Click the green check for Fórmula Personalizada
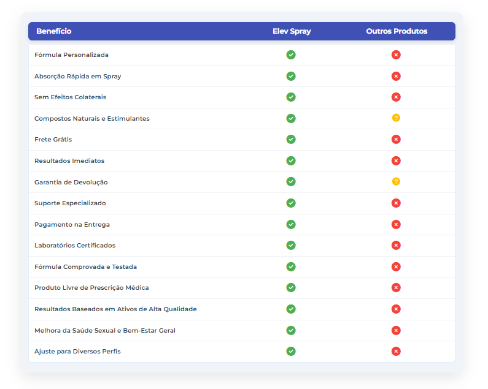The width and height of the screenshot is (488, 389). pyautogui.click(x=291, y=55)
